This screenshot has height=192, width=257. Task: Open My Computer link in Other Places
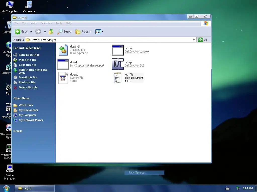coord(27,115)
